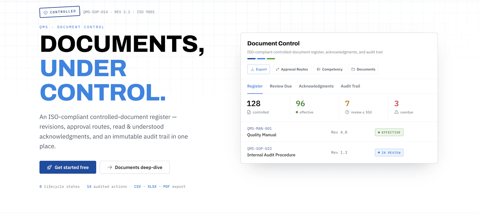
Task: Click the 3 overdue count
Action: click(396, 103)
